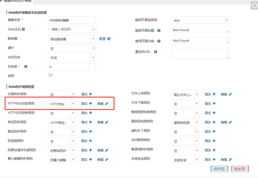Click 编辑 link for 防跨站请求伪造规则
Screen dimensions: 258x184
(x=101, y=151)
